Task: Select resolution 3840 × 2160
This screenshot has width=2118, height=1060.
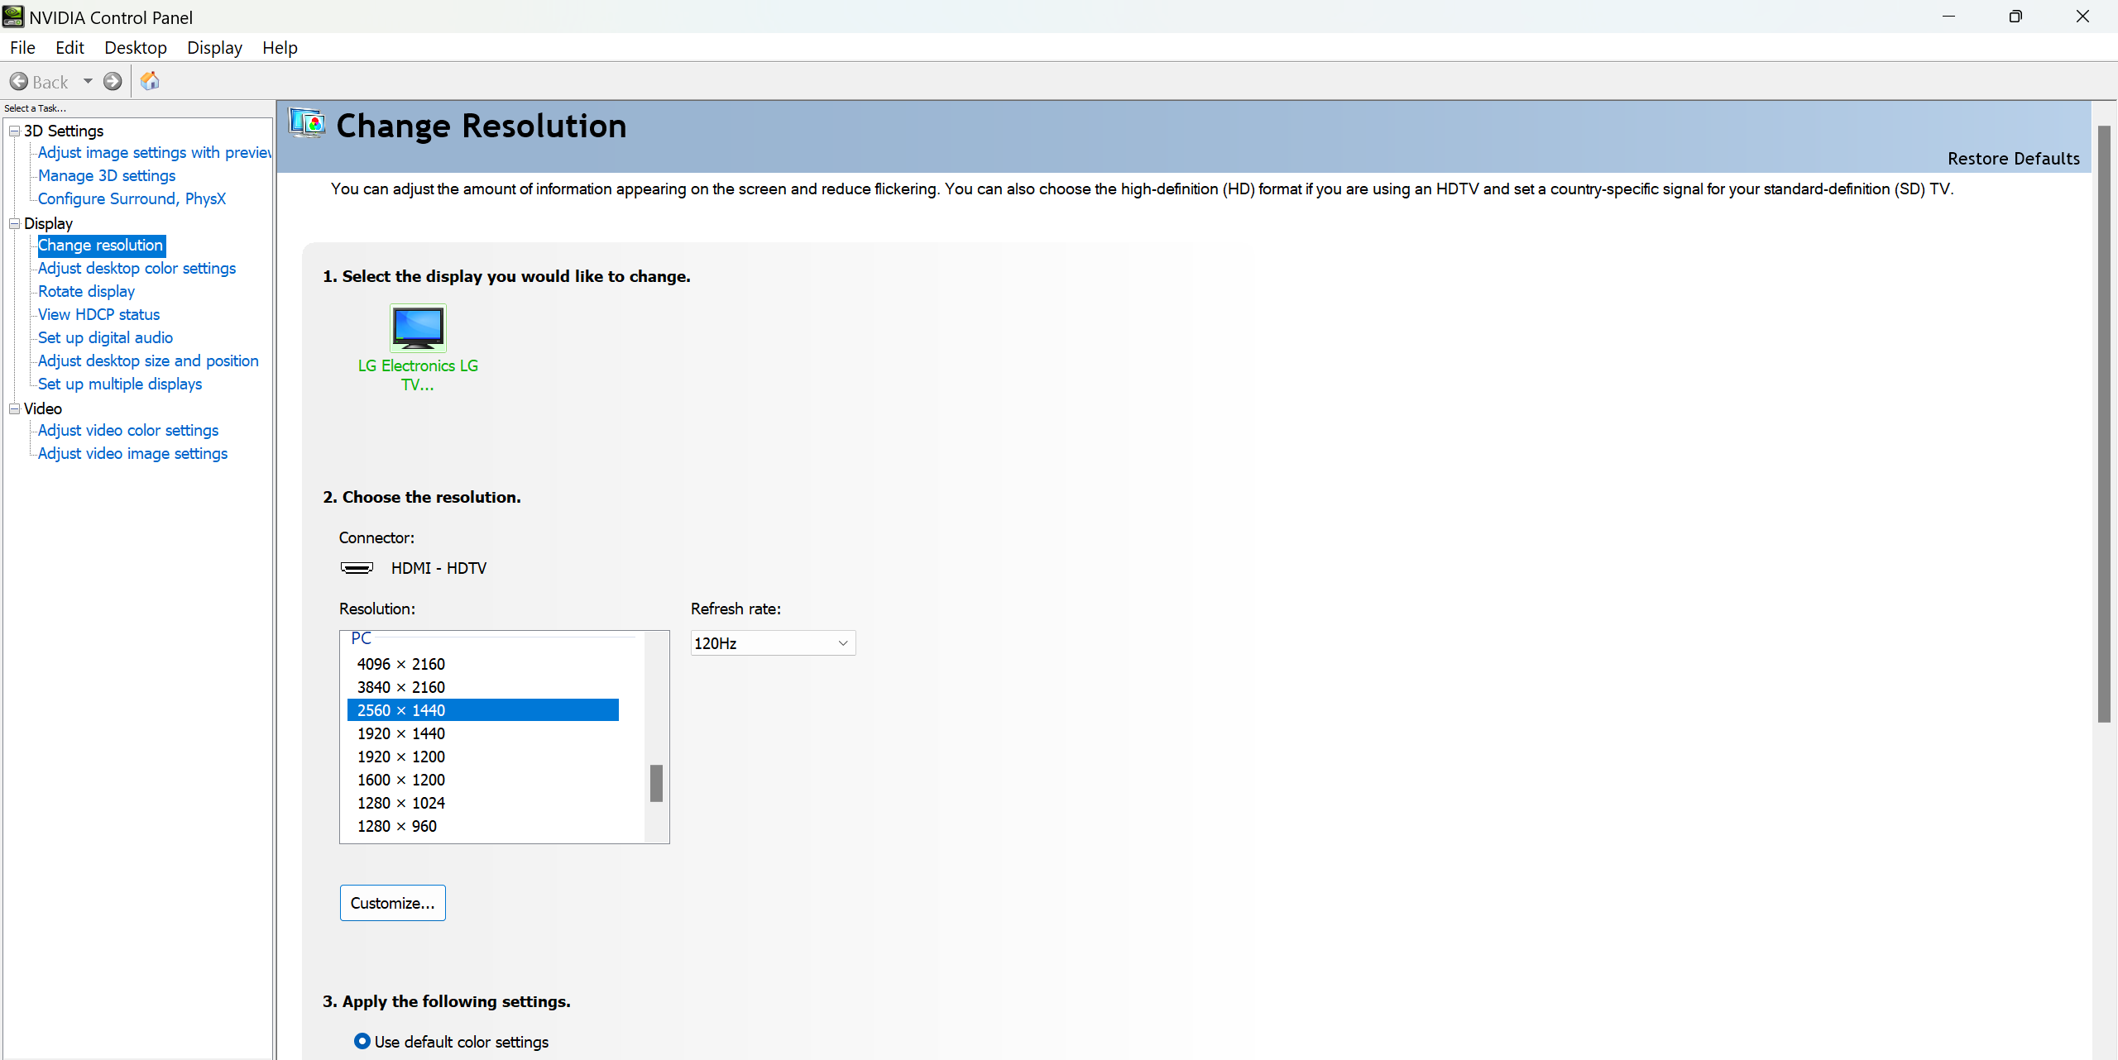Action: [483, 687]
